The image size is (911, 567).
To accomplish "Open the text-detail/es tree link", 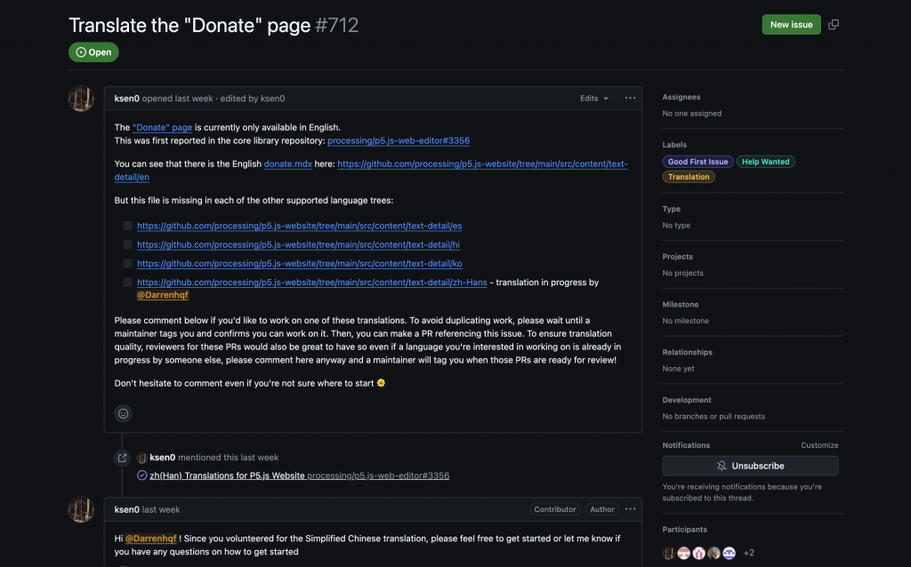I will 299,226.
